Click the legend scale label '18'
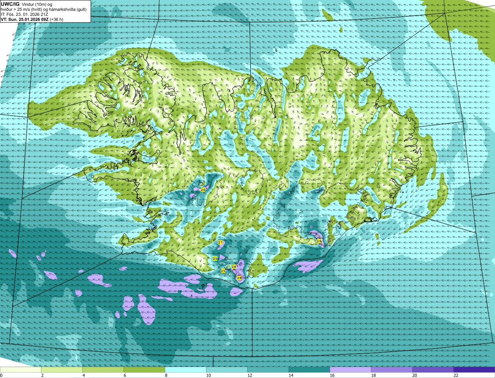Image resolution: width=495 pixels, height=378 pixels. [x=373, y=375]
